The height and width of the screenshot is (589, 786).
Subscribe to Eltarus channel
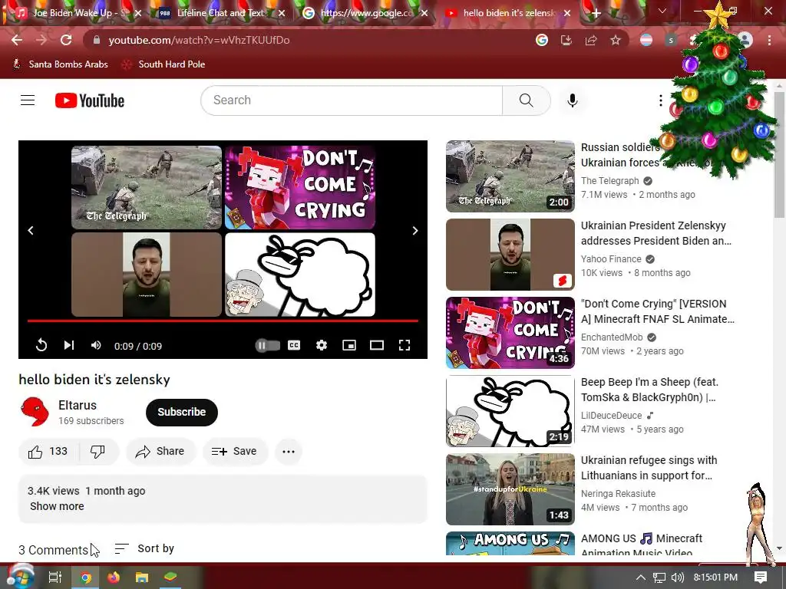click(181, 412)
